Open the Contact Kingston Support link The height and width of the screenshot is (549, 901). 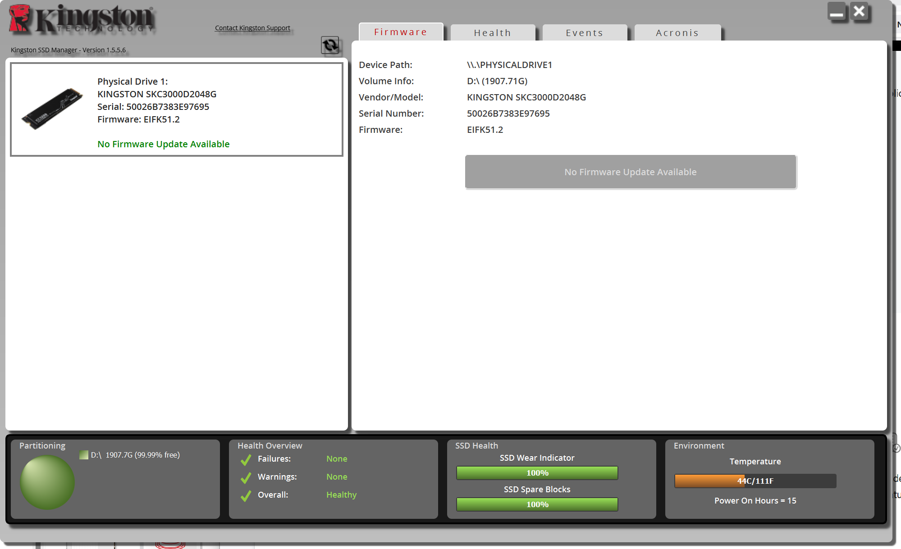[x=252, y=28]
